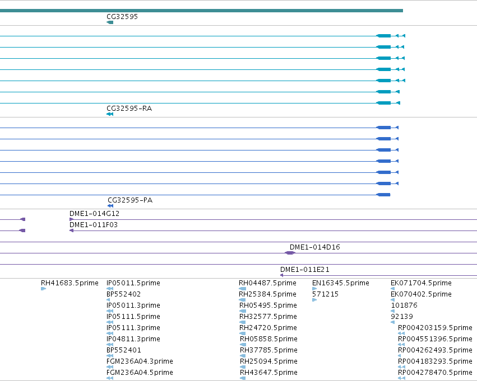Click RH05495.5prime label
Viewport: 477px width, 381px height.
coord(268,305)
